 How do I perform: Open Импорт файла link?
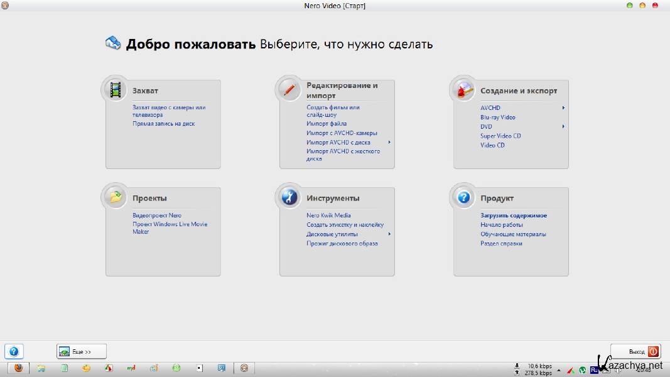[x=326, y=124]
